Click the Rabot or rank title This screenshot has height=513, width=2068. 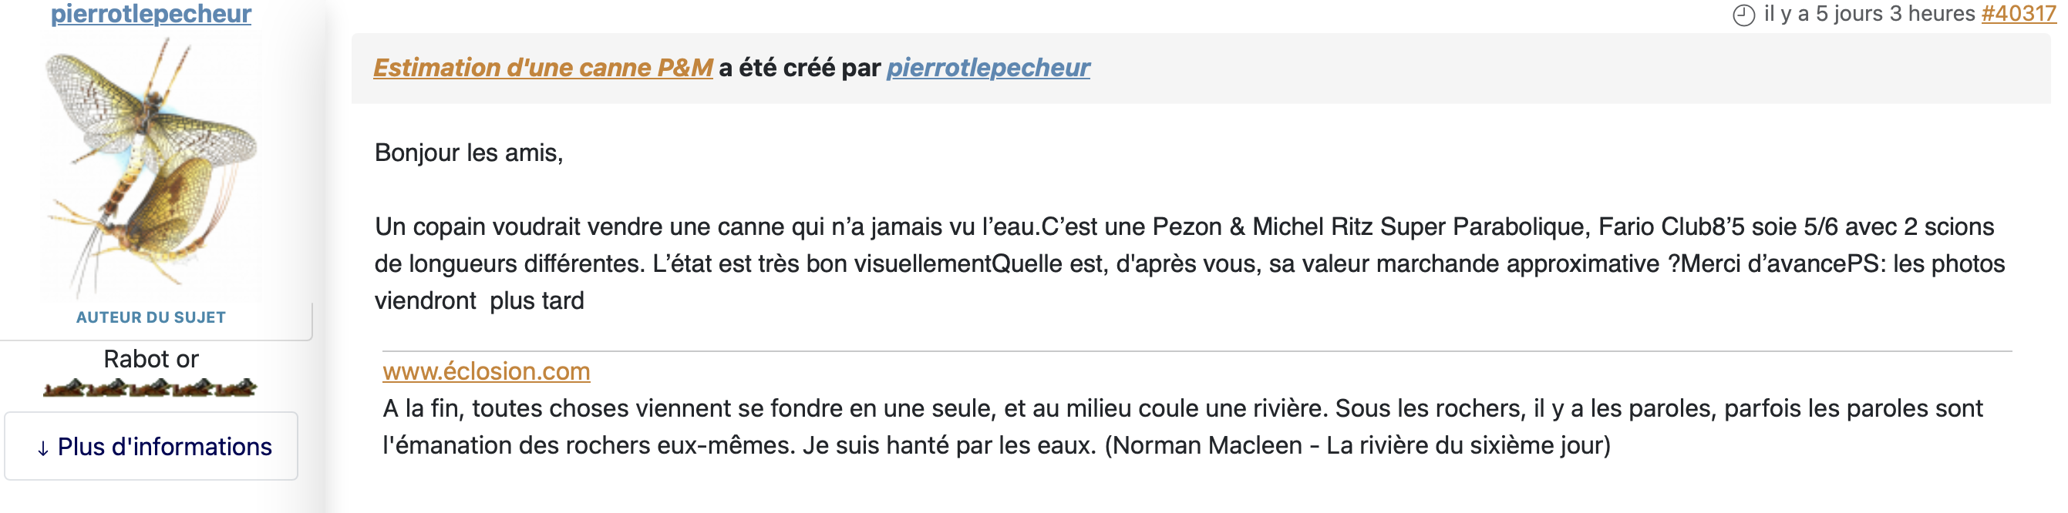[x=151, y=359]
